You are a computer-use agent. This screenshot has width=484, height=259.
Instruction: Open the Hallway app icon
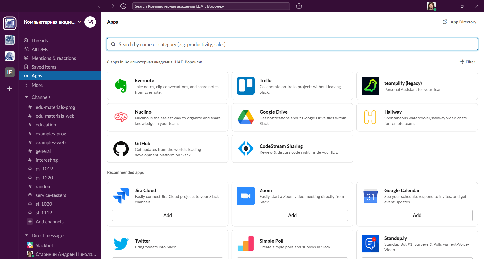[371, 117]
